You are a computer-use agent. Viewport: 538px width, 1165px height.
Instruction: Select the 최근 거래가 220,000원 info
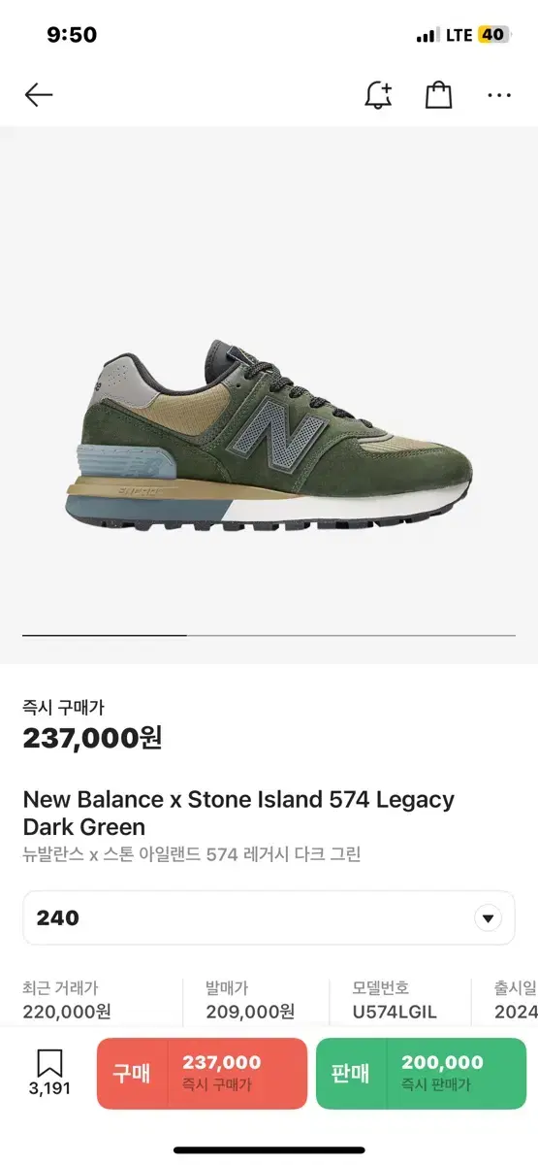tap(67, 1000)
